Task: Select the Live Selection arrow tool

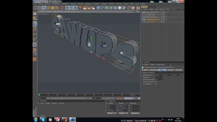Action: [44, 8]
